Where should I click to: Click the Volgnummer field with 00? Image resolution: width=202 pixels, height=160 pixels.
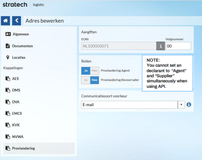pyautogui.click(x=178, y=46)
